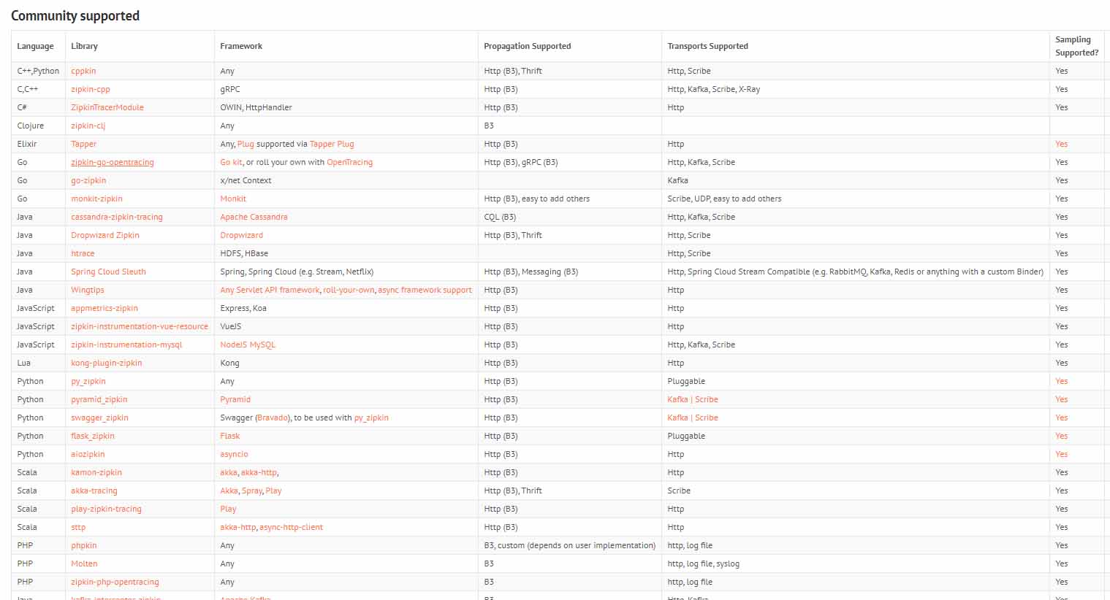
Task: Open the Wingtips Java library
Action: (88, 290)
